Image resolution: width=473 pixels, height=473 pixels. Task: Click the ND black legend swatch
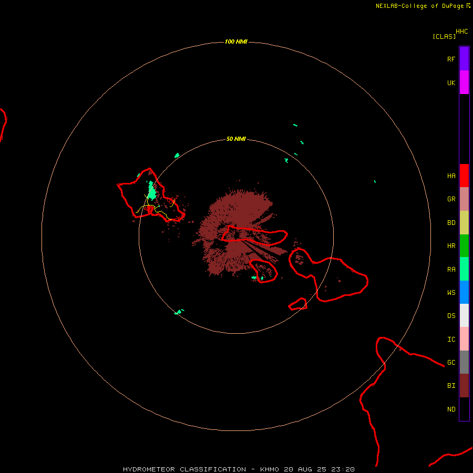464,409
